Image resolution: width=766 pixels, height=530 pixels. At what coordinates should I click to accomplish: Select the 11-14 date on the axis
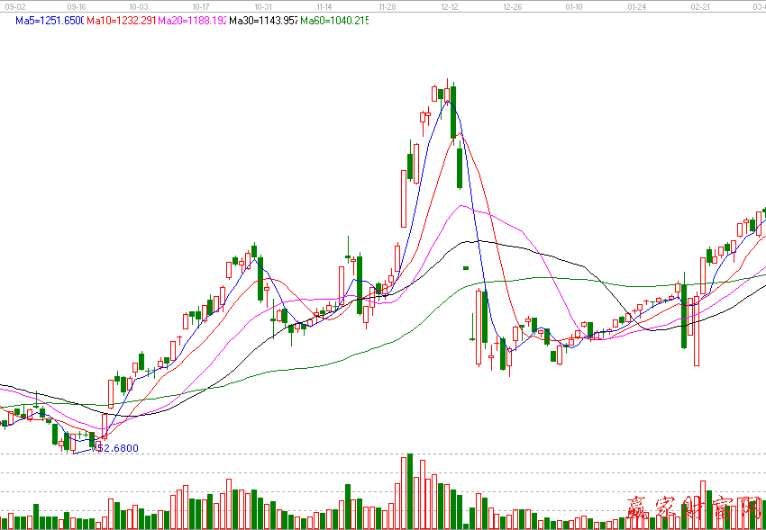coord(325,6)
